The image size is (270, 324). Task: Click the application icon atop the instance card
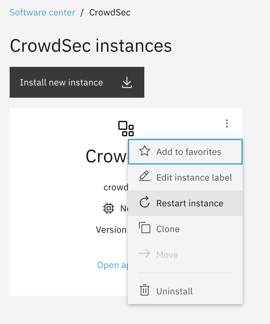(126, 129)
